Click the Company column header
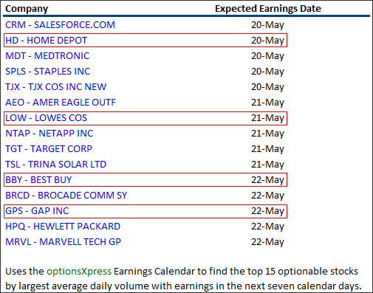Viewport: 373px width, 293px height. pyautogui.click(x=27, y=9)
